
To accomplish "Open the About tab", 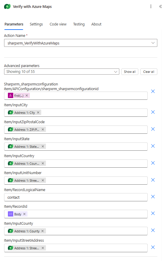I will (x=96, y=24).
